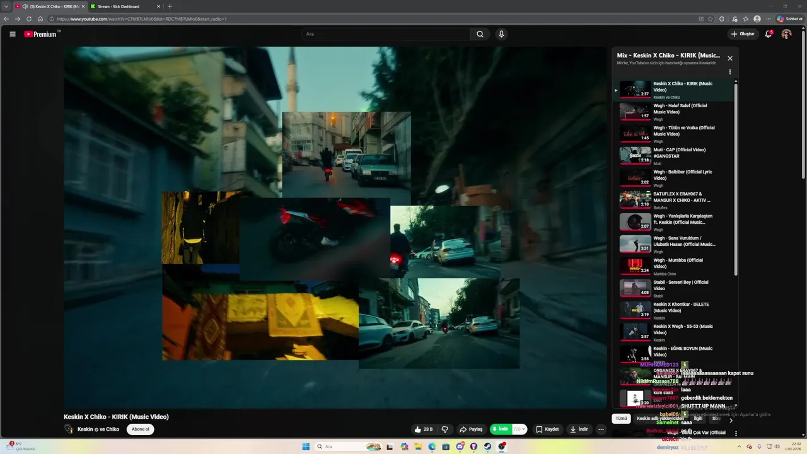
Task: Select the Tümü filter chip
Action: pos(621,419)
